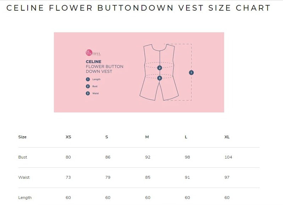Select the waist marker 3 on vest diagram

160,78
